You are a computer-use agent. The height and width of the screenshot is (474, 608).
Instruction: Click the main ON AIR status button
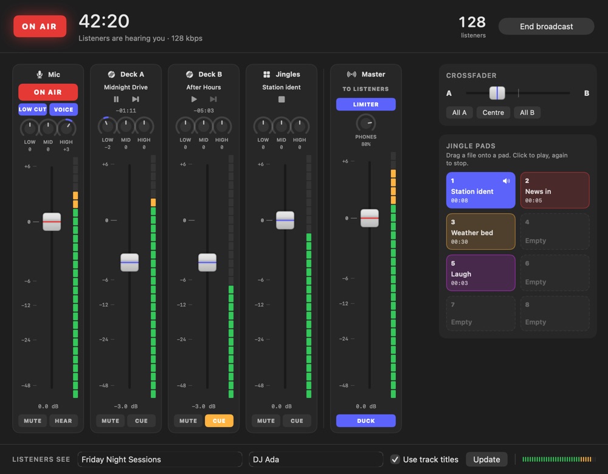coord(40,26)
